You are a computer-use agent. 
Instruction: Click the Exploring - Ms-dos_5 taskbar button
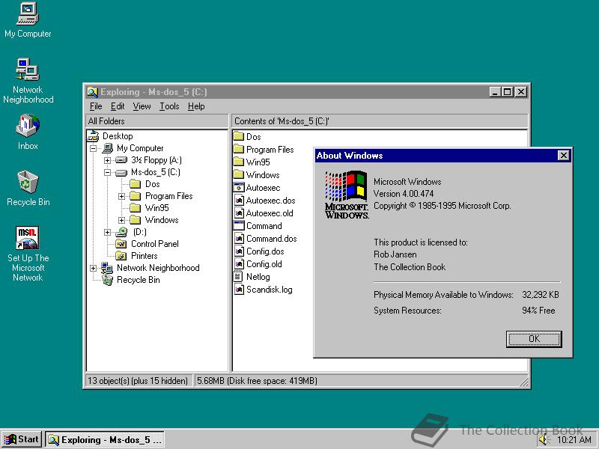click(x=104, y=440)
